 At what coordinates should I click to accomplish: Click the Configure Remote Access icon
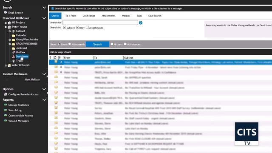pos(6,94)
